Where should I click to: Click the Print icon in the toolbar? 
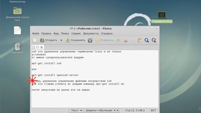pyautogui.click(x=90, y=40)
